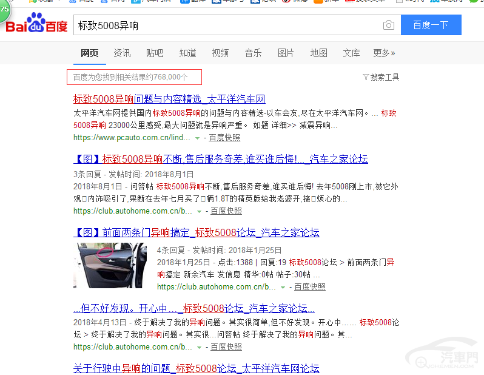484x375 pixels.
Task: Click the camera image-search icon
Action: [388, 25]
